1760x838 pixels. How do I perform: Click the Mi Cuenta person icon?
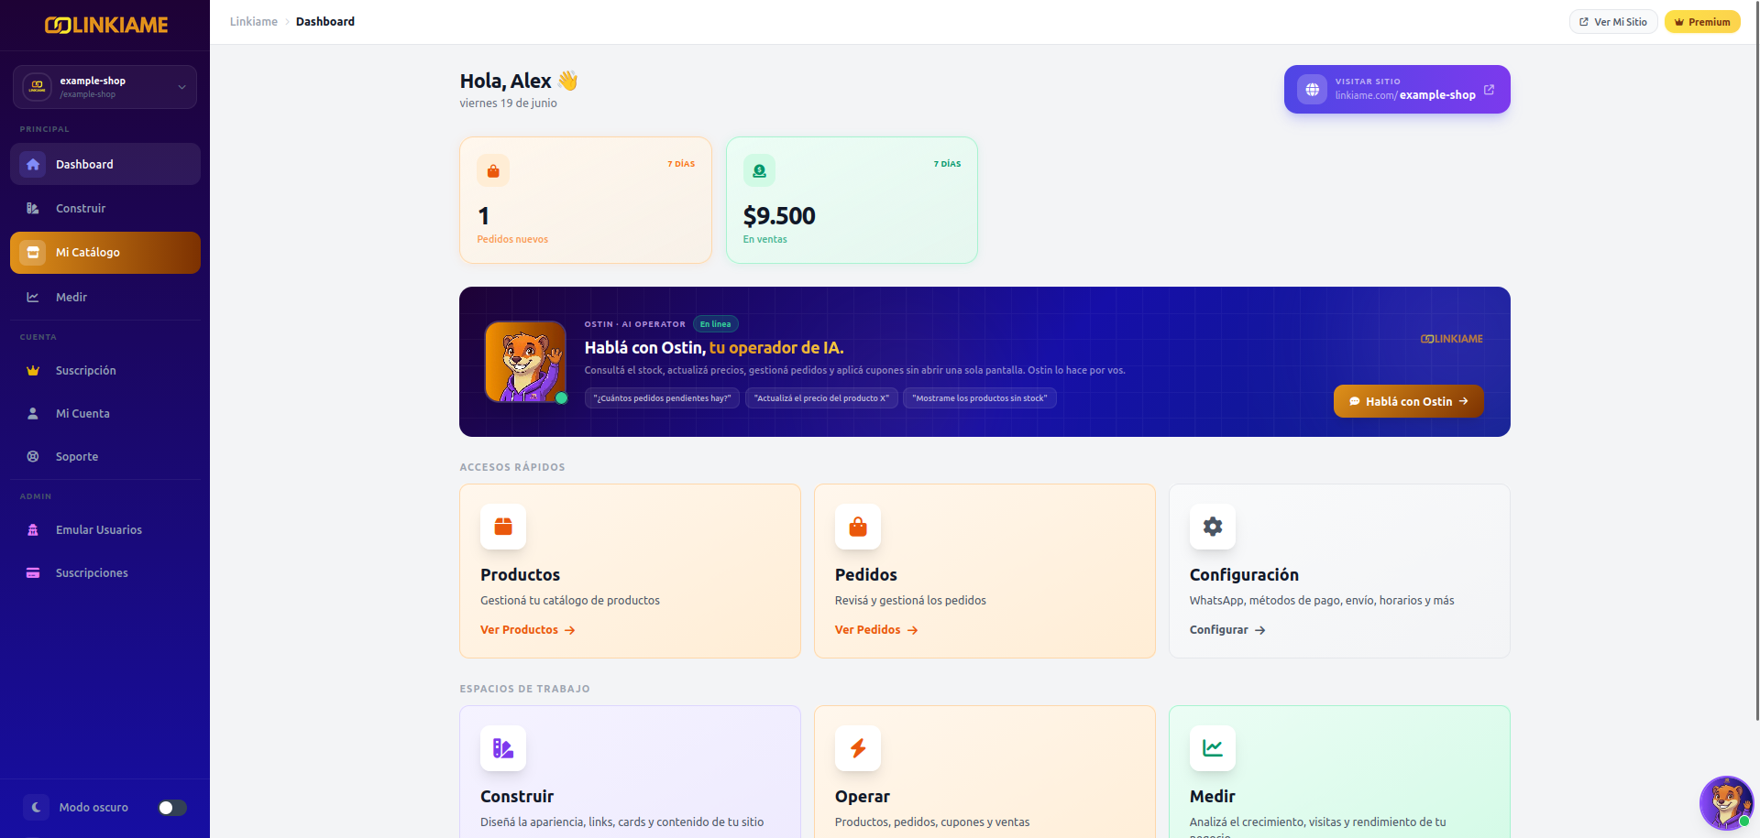click(33, 414)
